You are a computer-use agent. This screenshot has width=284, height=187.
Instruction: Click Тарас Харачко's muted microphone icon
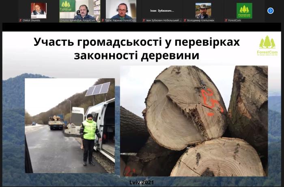(103, 20)
